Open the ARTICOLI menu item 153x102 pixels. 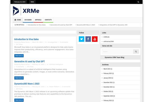[38, 20]
